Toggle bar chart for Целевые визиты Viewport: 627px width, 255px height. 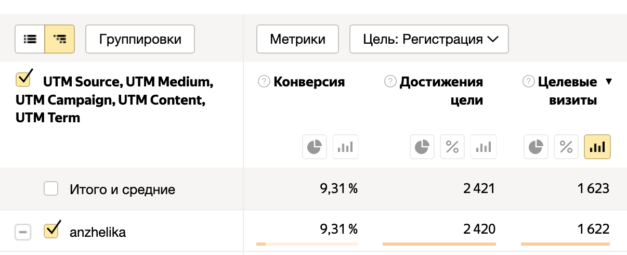click(597, 147)
